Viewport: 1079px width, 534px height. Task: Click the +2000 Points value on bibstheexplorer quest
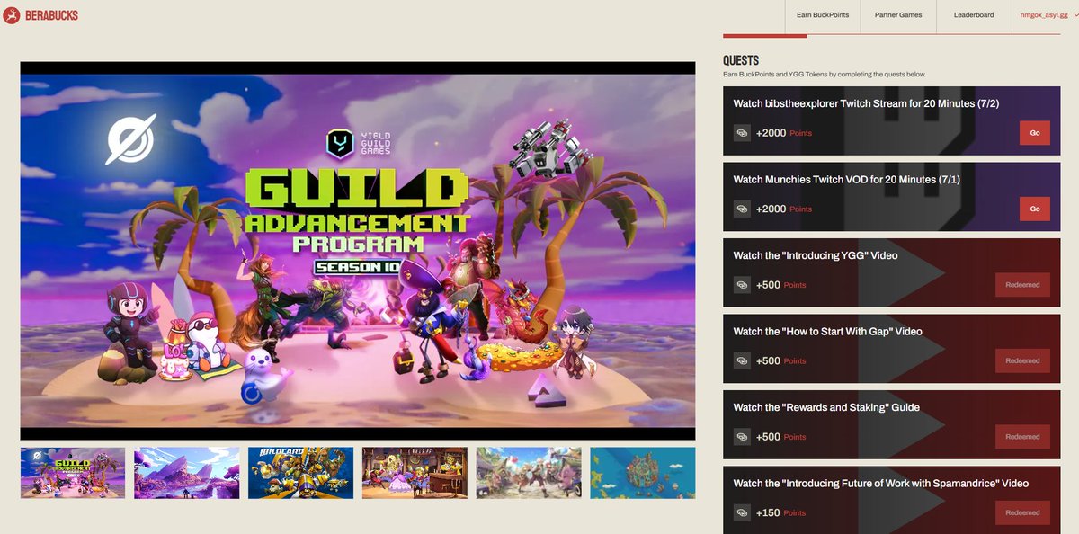tap(784, 133)
